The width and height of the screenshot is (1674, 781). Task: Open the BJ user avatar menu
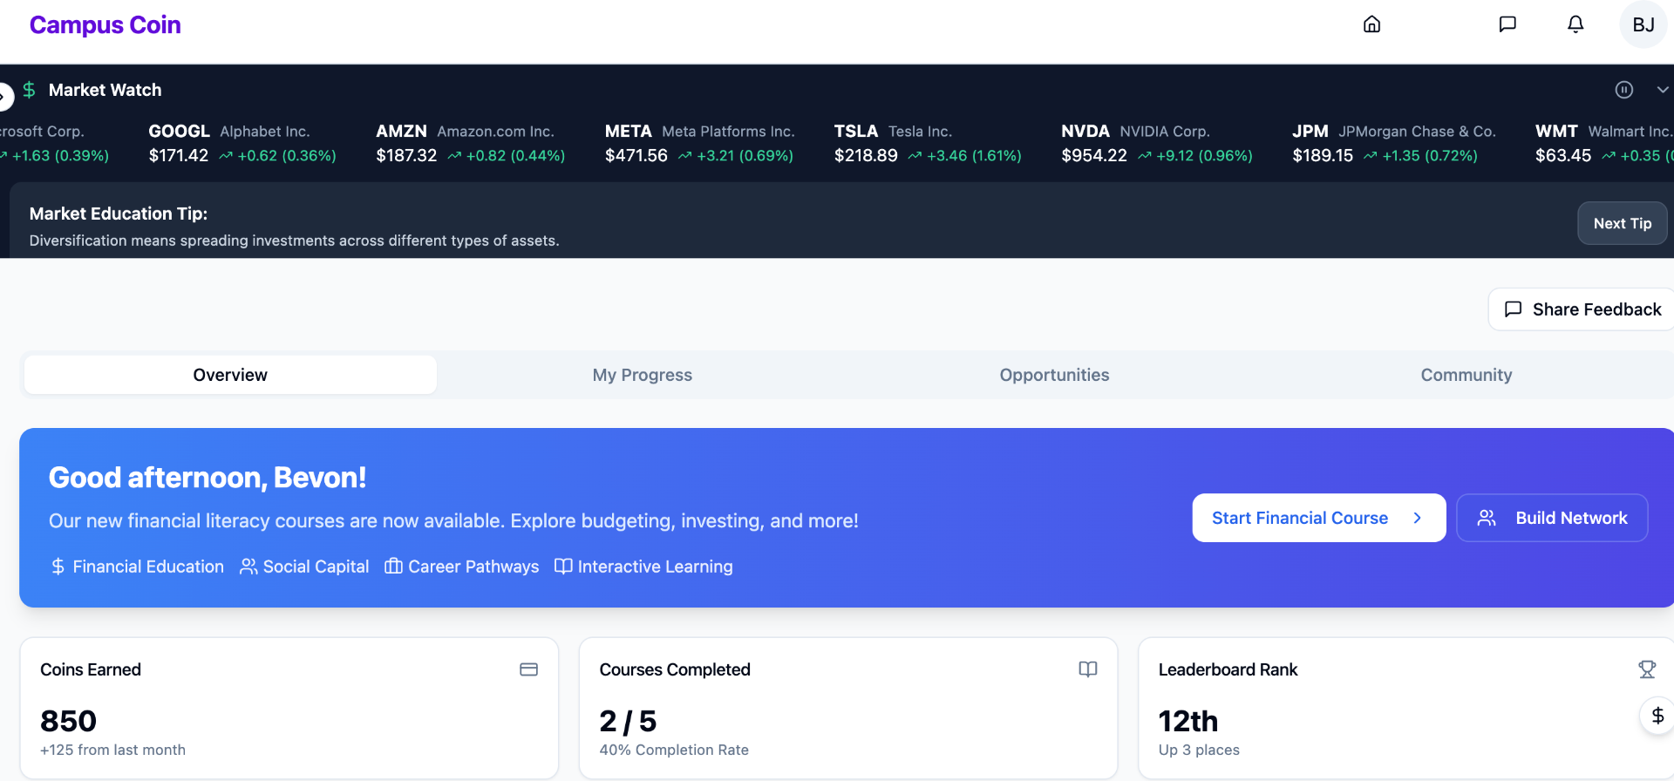(1643, 24)
